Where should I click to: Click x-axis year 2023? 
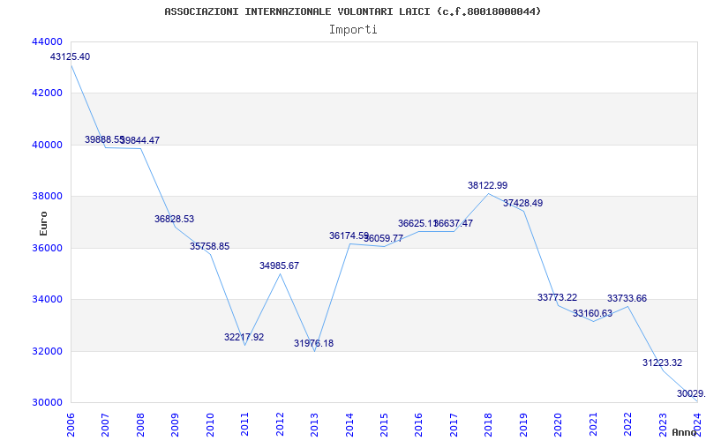click(663, 425)
